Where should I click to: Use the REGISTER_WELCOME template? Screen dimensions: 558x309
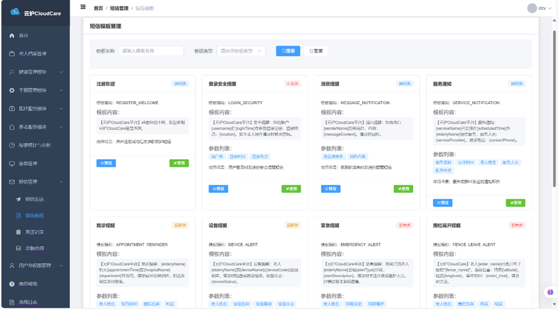coord(179,163)
